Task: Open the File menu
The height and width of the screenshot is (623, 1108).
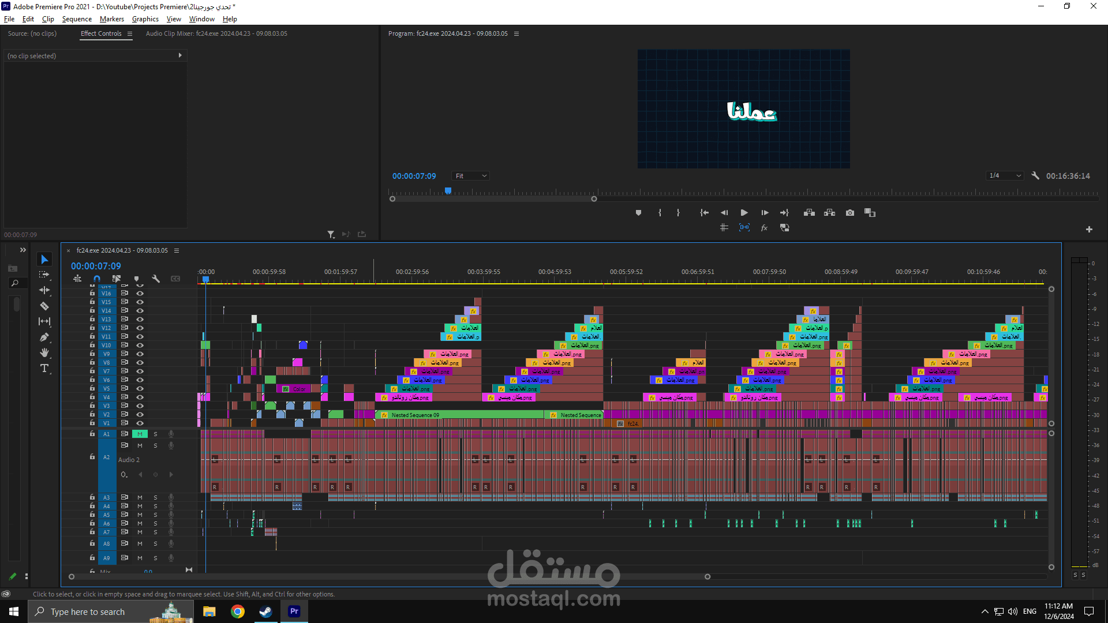Action: (9, 19)
